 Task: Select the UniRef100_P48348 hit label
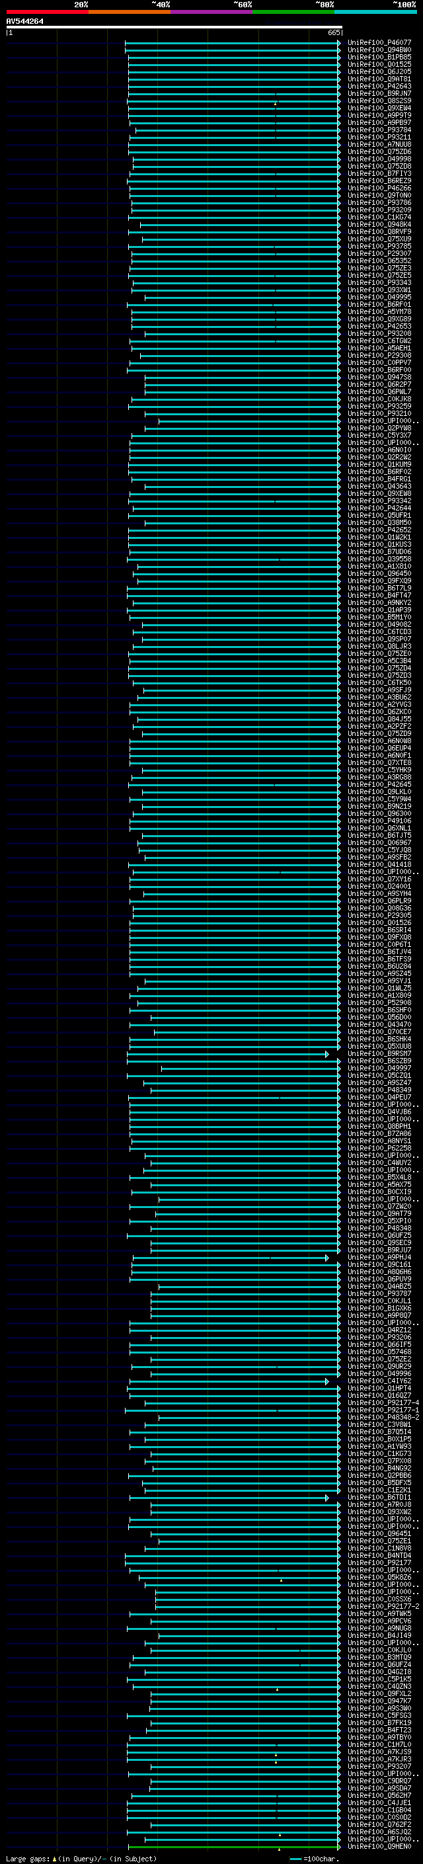coord(379,1228)
